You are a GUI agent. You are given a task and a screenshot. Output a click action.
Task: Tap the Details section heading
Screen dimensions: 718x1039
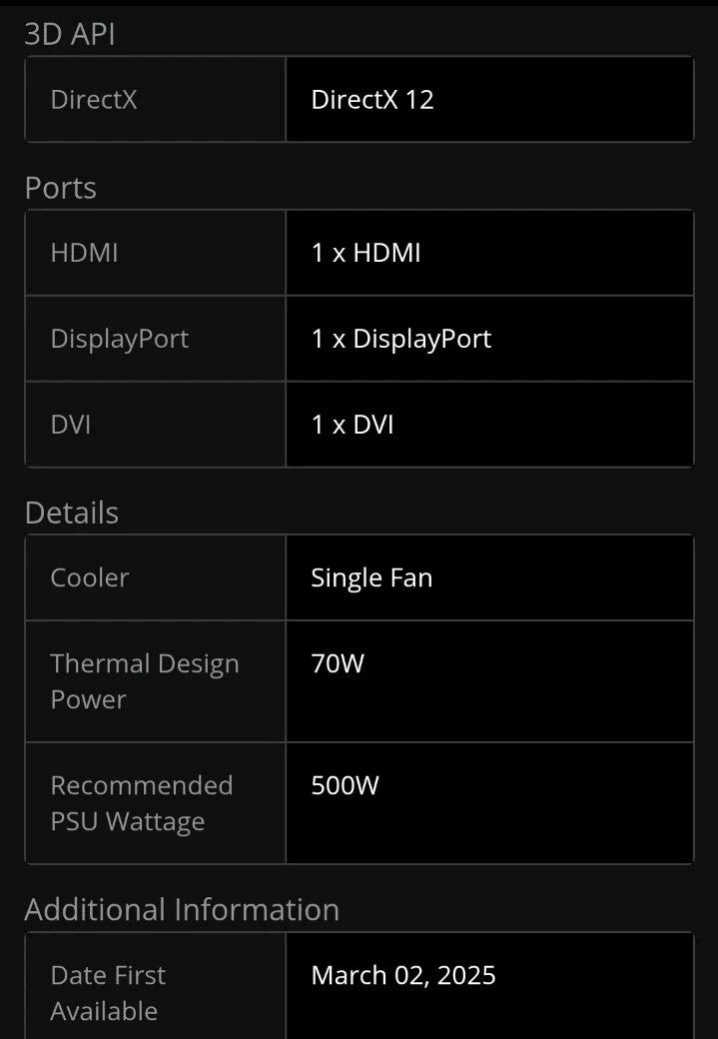pos(72,513)
